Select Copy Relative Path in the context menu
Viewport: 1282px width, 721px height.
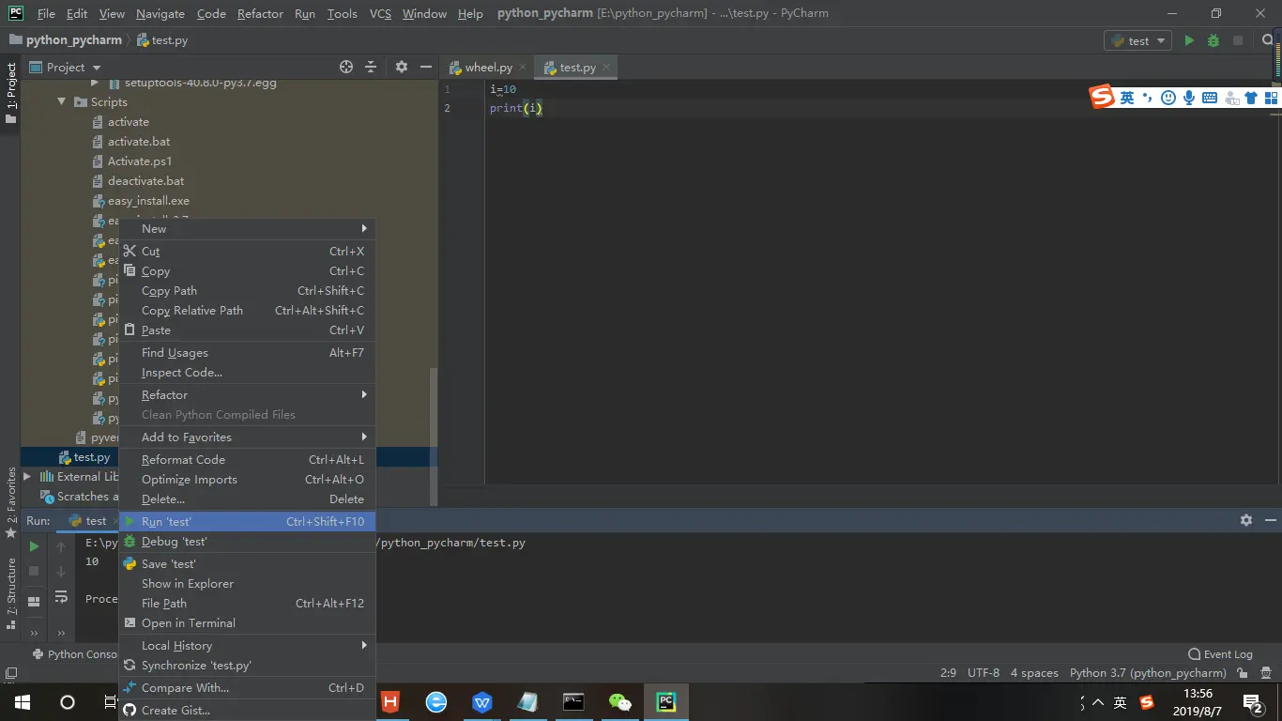248,310
